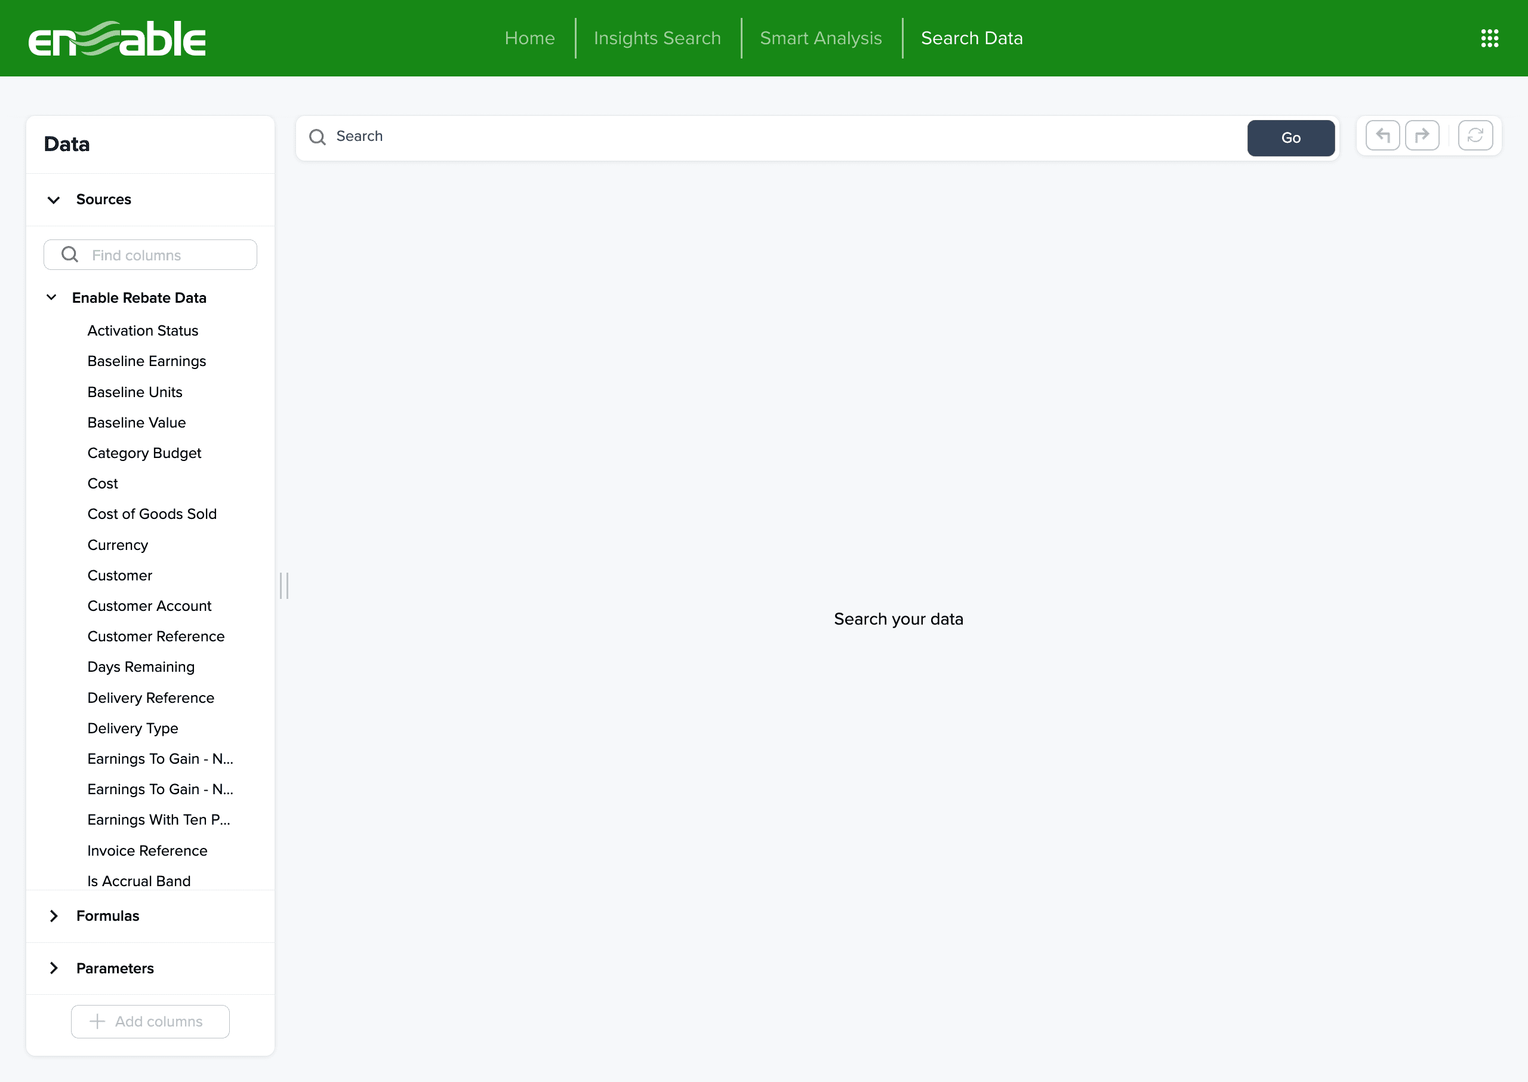The image size is (1528, 1082).
Task: Select the Customer Account column
Action: point(149,605)
